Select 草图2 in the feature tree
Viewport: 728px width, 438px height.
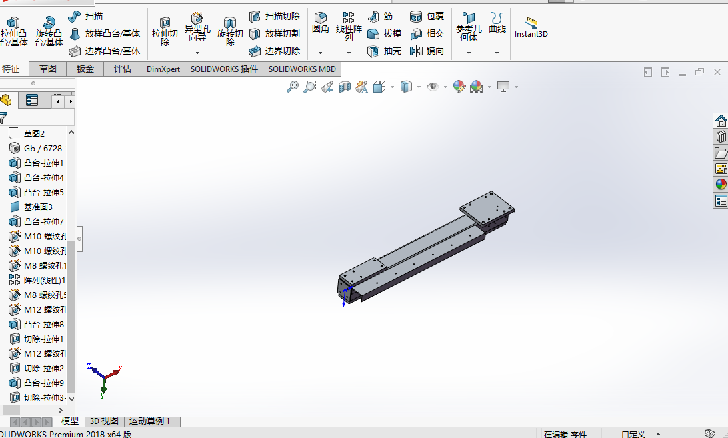27,133
